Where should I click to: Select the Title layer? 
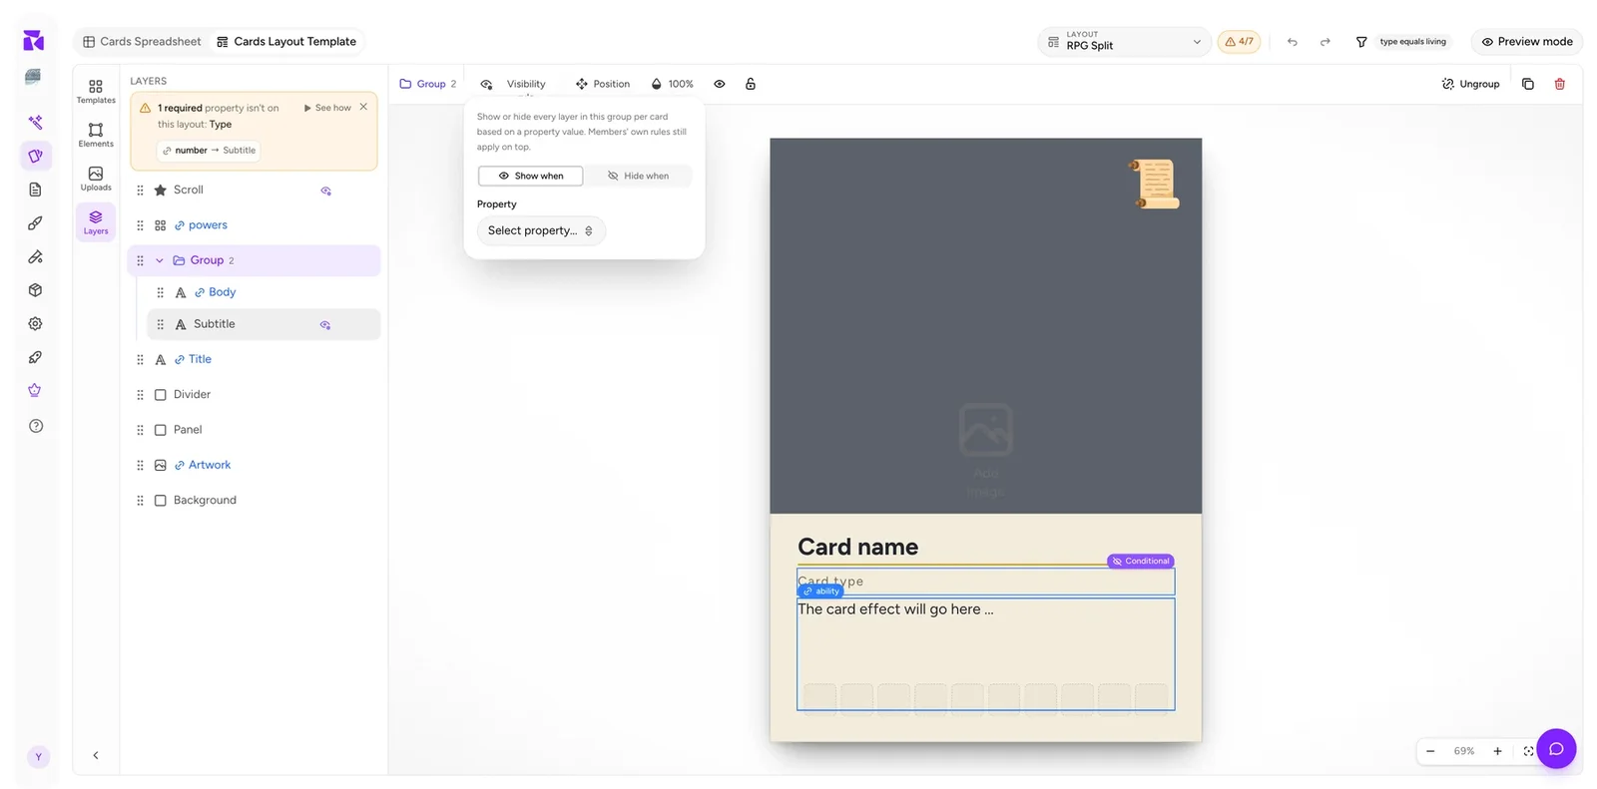[x=256, y=360]
